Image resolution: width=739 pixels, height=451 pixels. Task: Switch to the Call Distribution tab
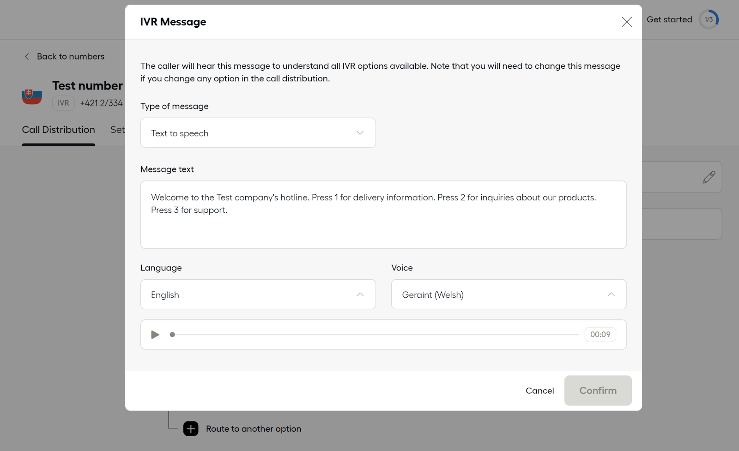pyautogui.click(x=59, y=130)
